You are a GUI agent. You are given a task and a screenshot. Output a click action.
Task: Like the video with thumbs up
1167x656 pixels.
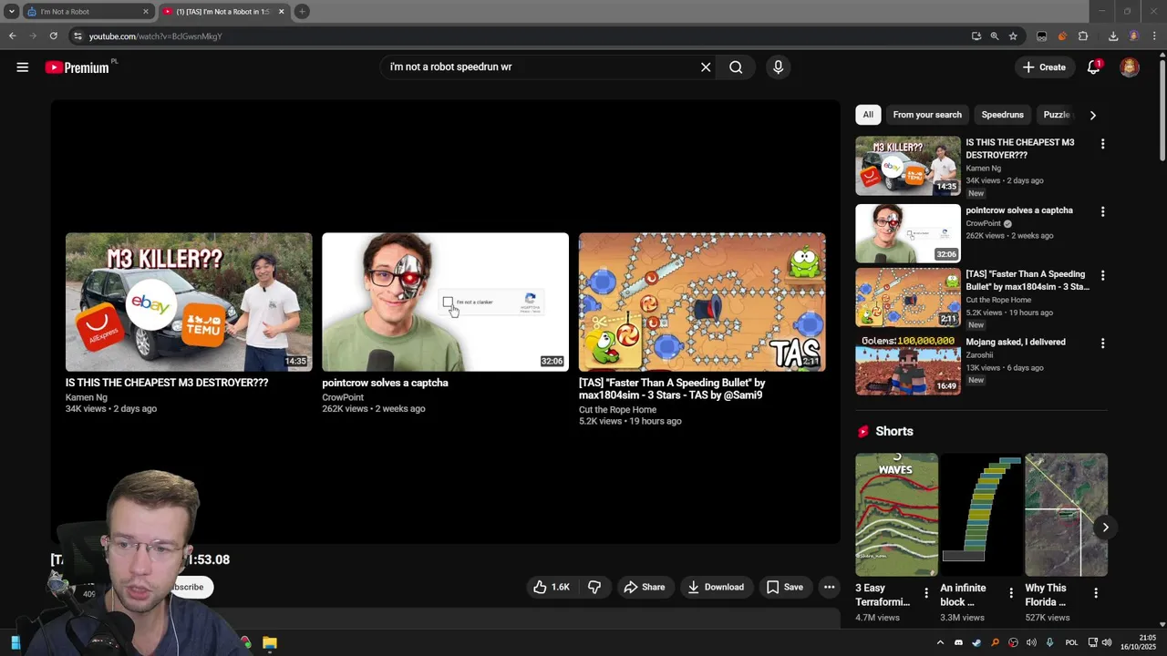click(x=552, y=588)
